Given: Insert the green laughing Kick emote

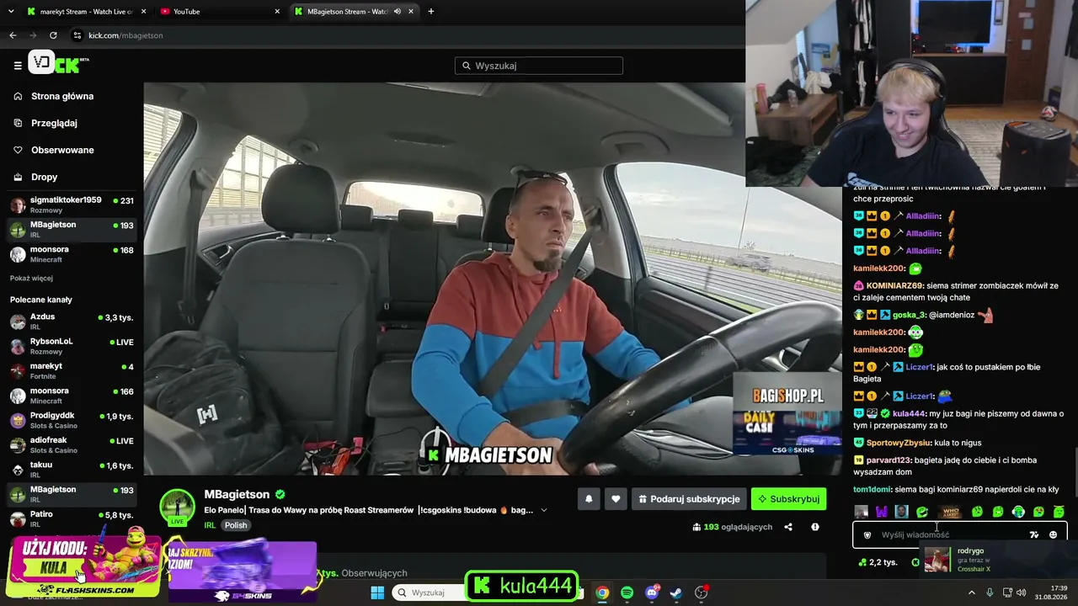Looking at the screenshot, I should pos(922,512).
